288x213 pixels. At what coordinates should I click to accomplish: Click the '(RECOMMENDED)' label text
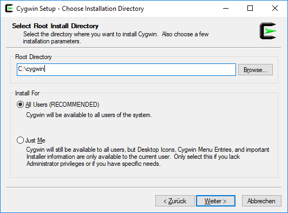[74, 105]
